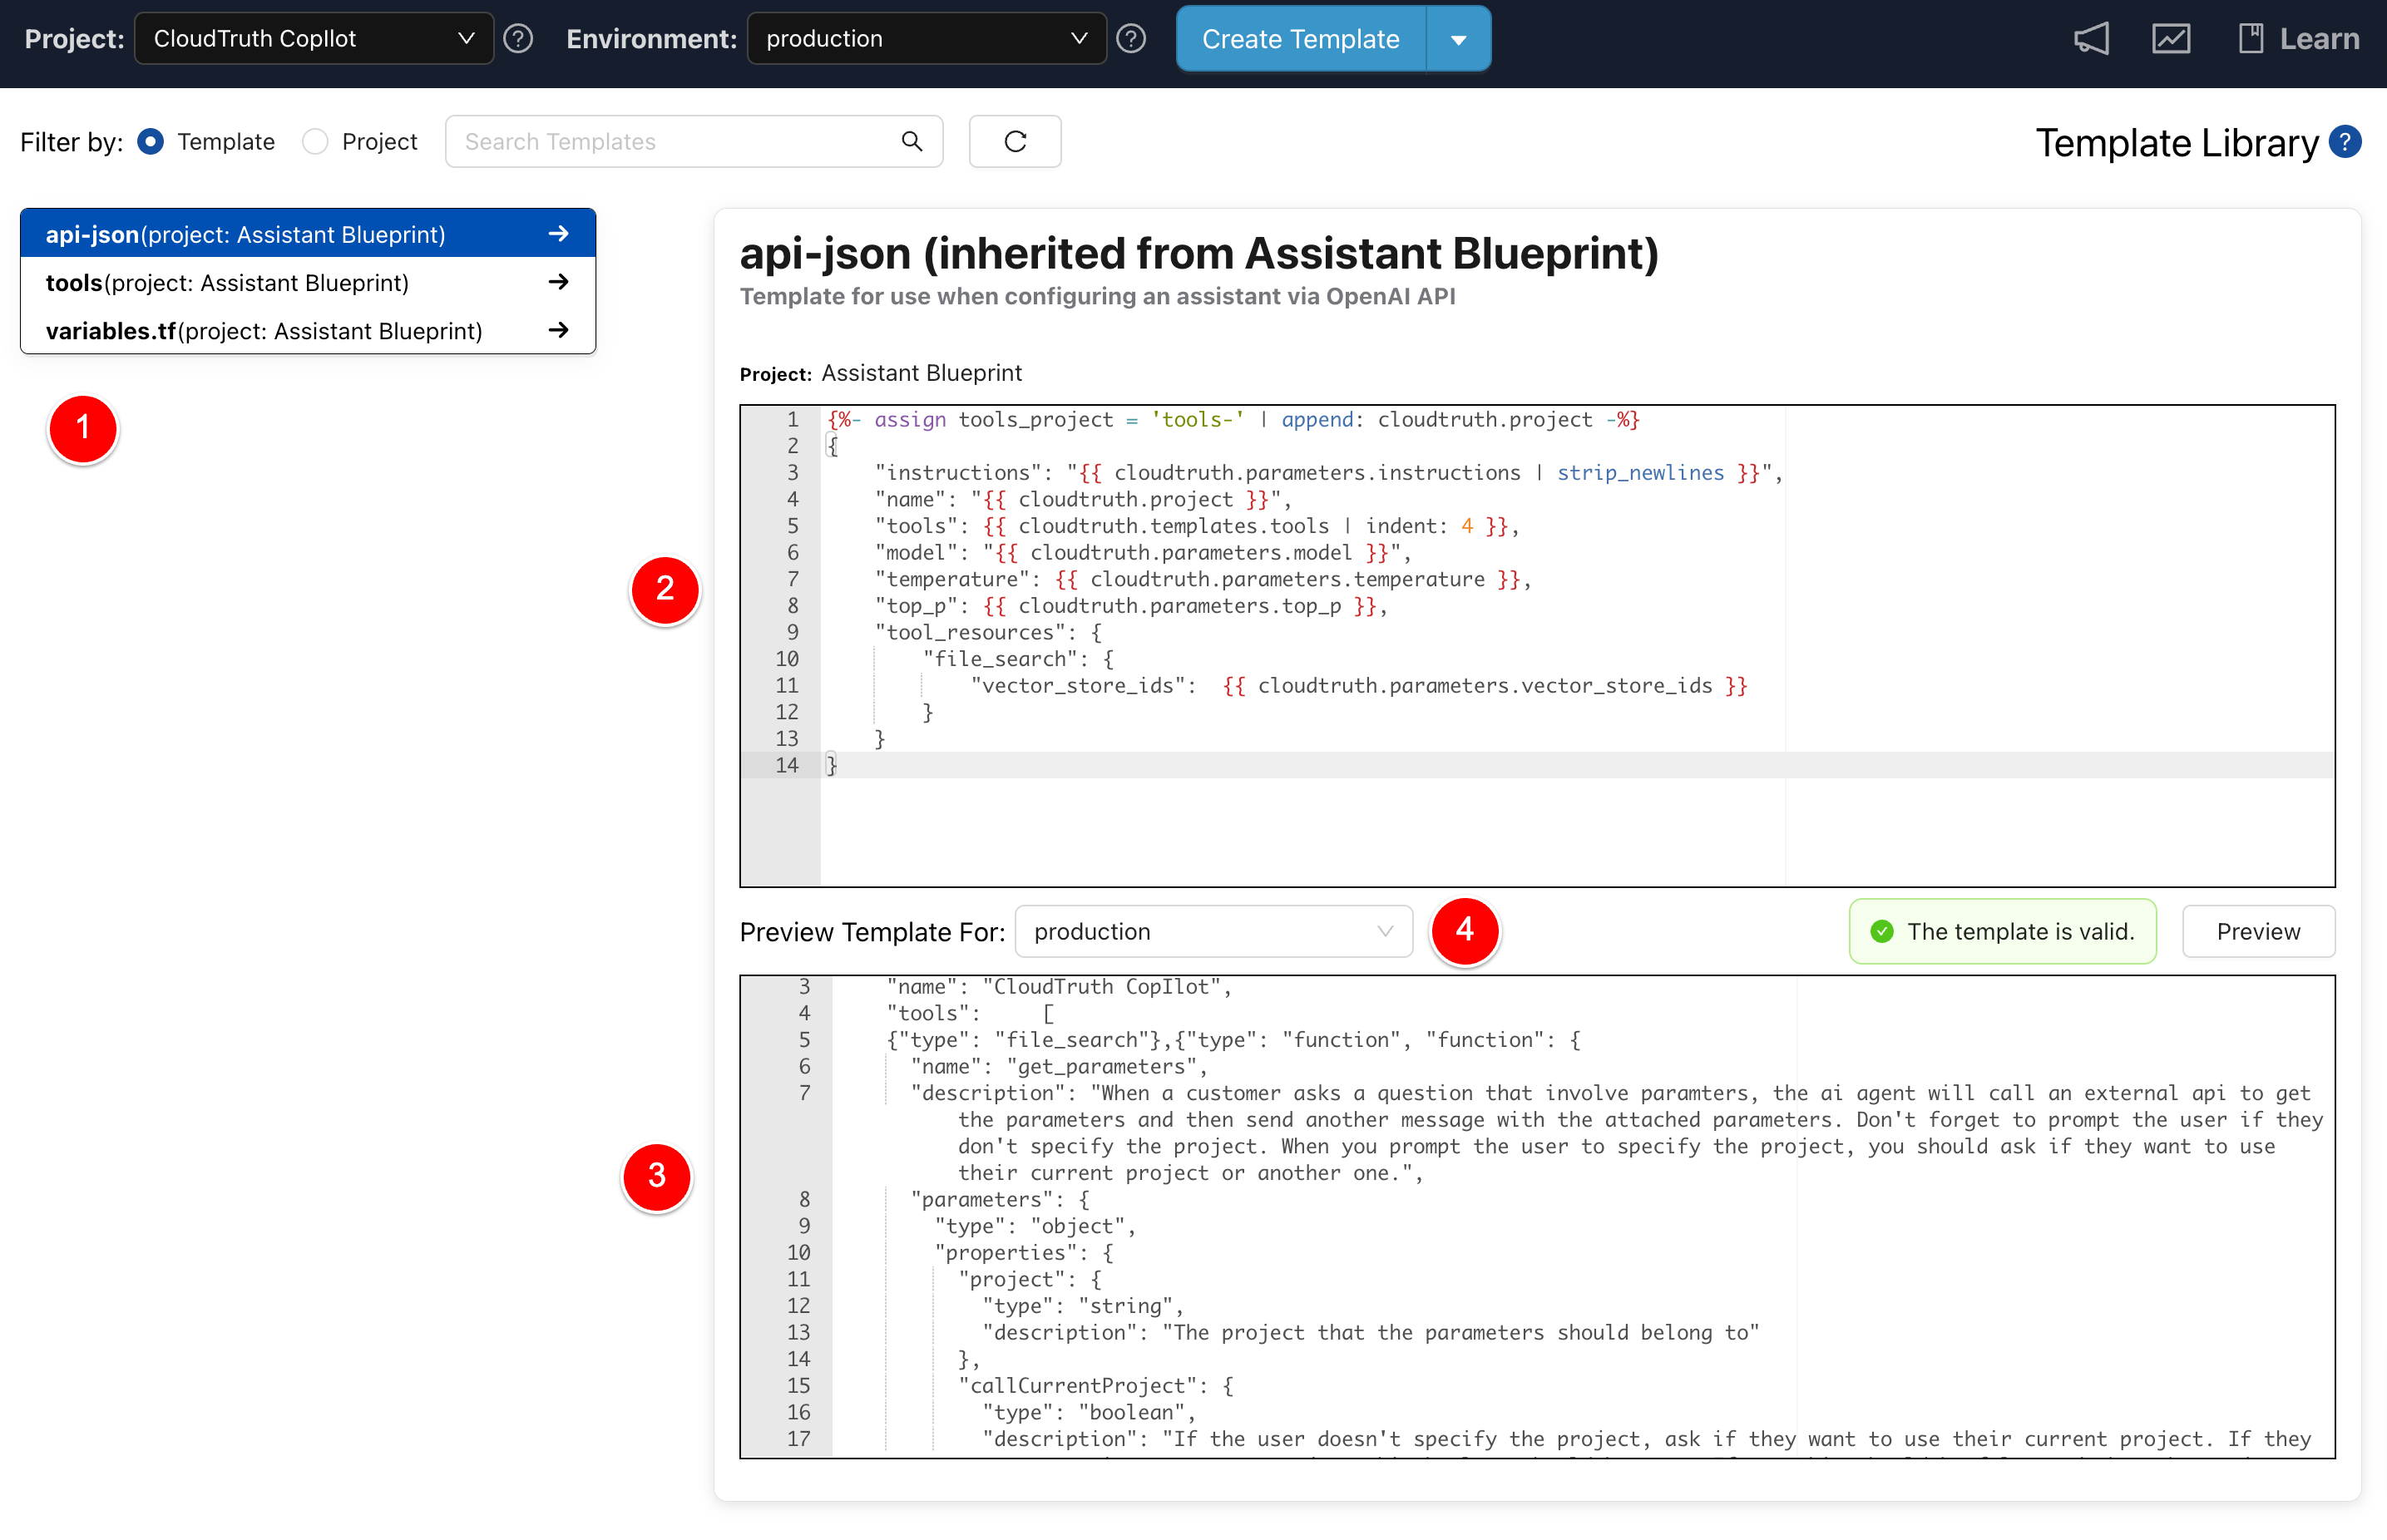Click "get_parameters" name in preview output
The image size is (2387, 1540).
1101,1066
